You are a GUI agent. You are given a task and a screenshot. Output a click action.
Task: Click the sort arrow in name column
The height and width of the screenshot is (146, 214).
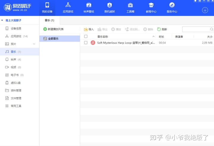(154, 36)
